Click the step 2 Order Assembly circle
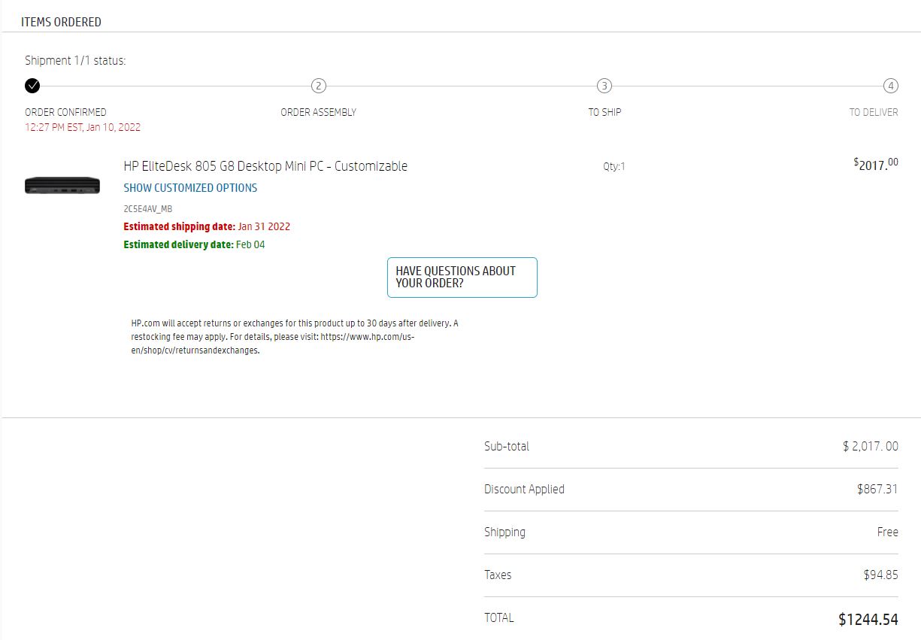 coord(319,86)
